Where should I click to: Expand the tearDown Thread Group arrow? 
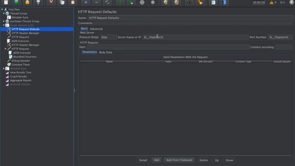(x=4, y=21)
